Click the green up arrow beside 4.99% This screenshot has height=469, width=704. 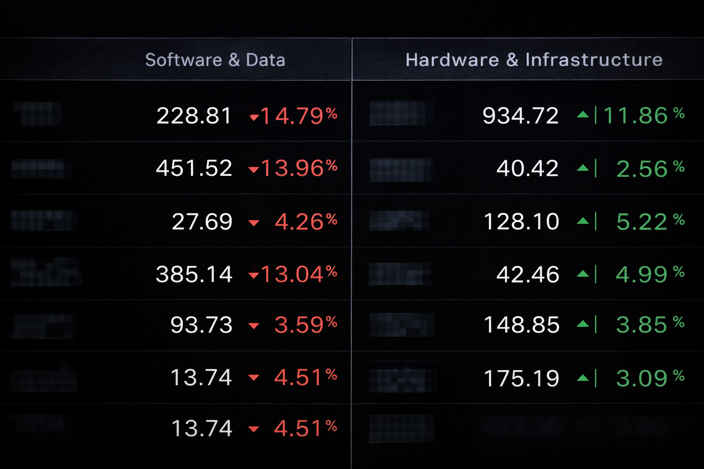(x=583, y=274)
